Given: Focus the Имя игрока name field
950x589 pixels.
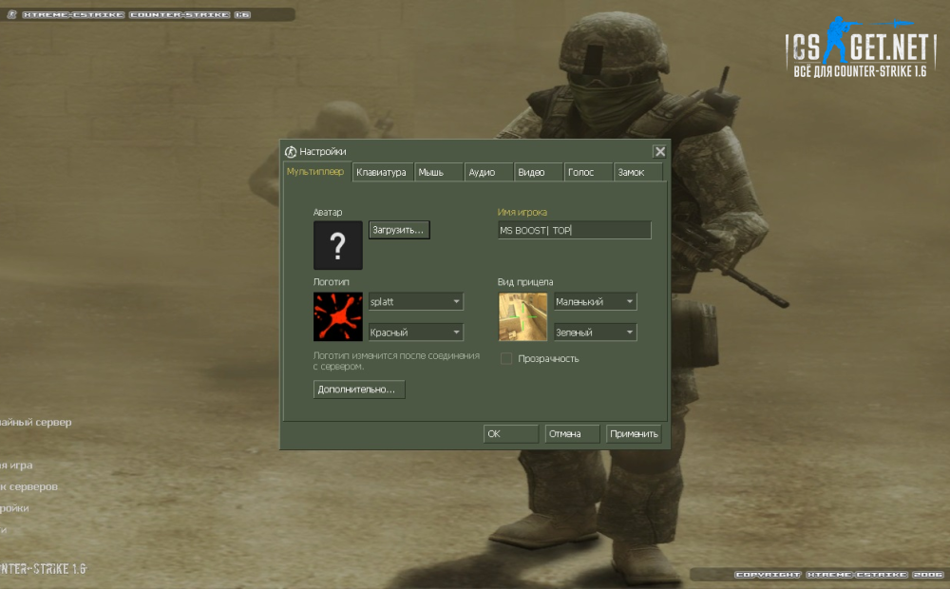Looking at the screenshot, I should tap(575, 230).
